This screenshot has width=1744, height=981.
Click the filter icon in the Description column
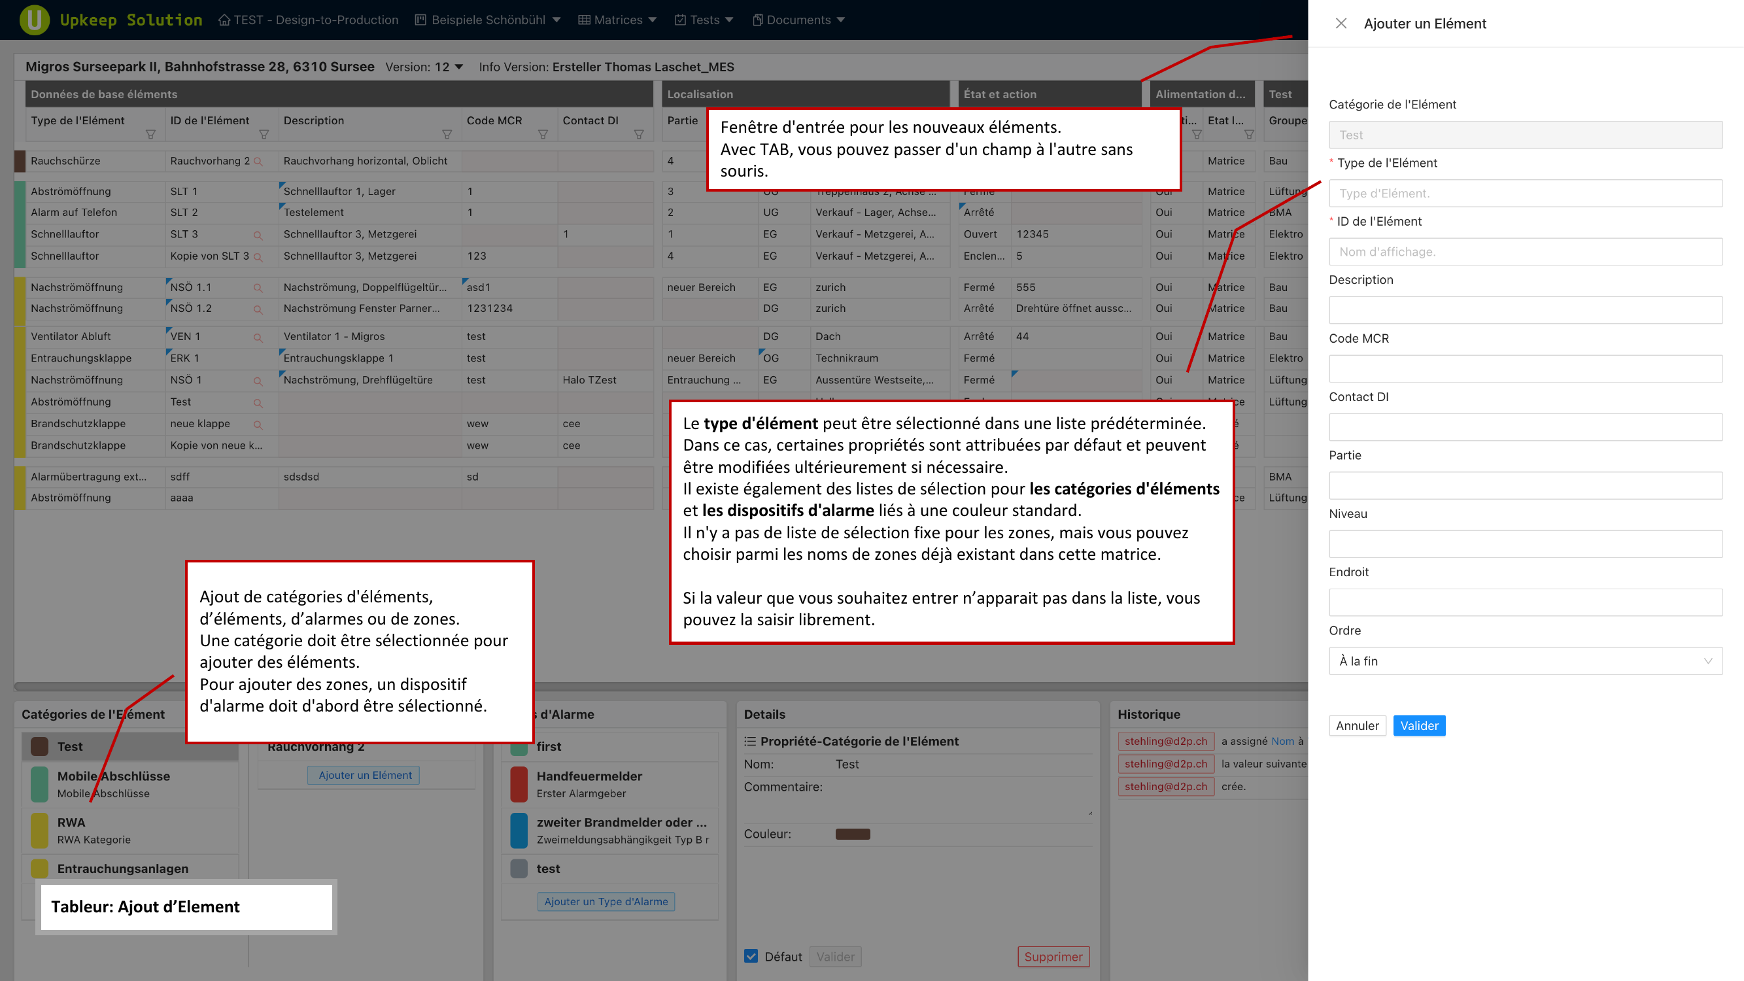tap(447, 135)
